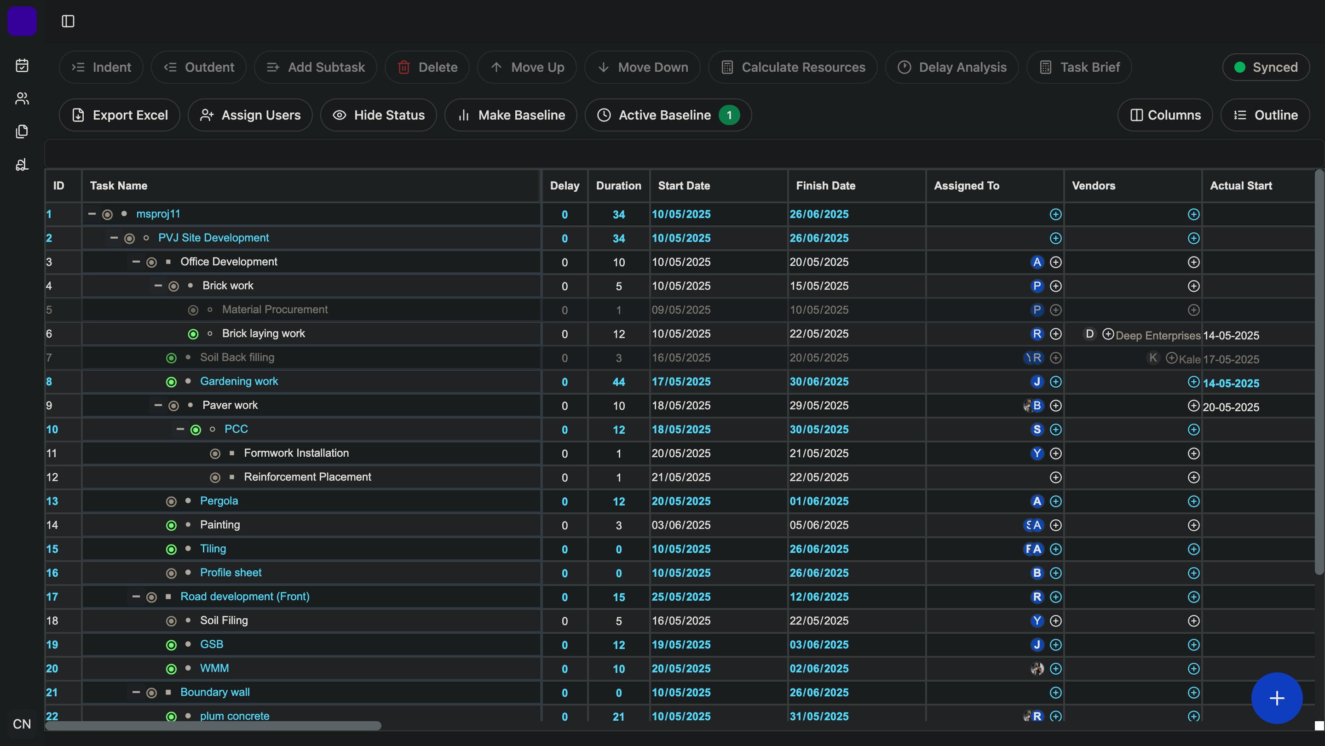Open the Outline menu
This screenshot has width=1325, height=746.
tap(1265, 115)
